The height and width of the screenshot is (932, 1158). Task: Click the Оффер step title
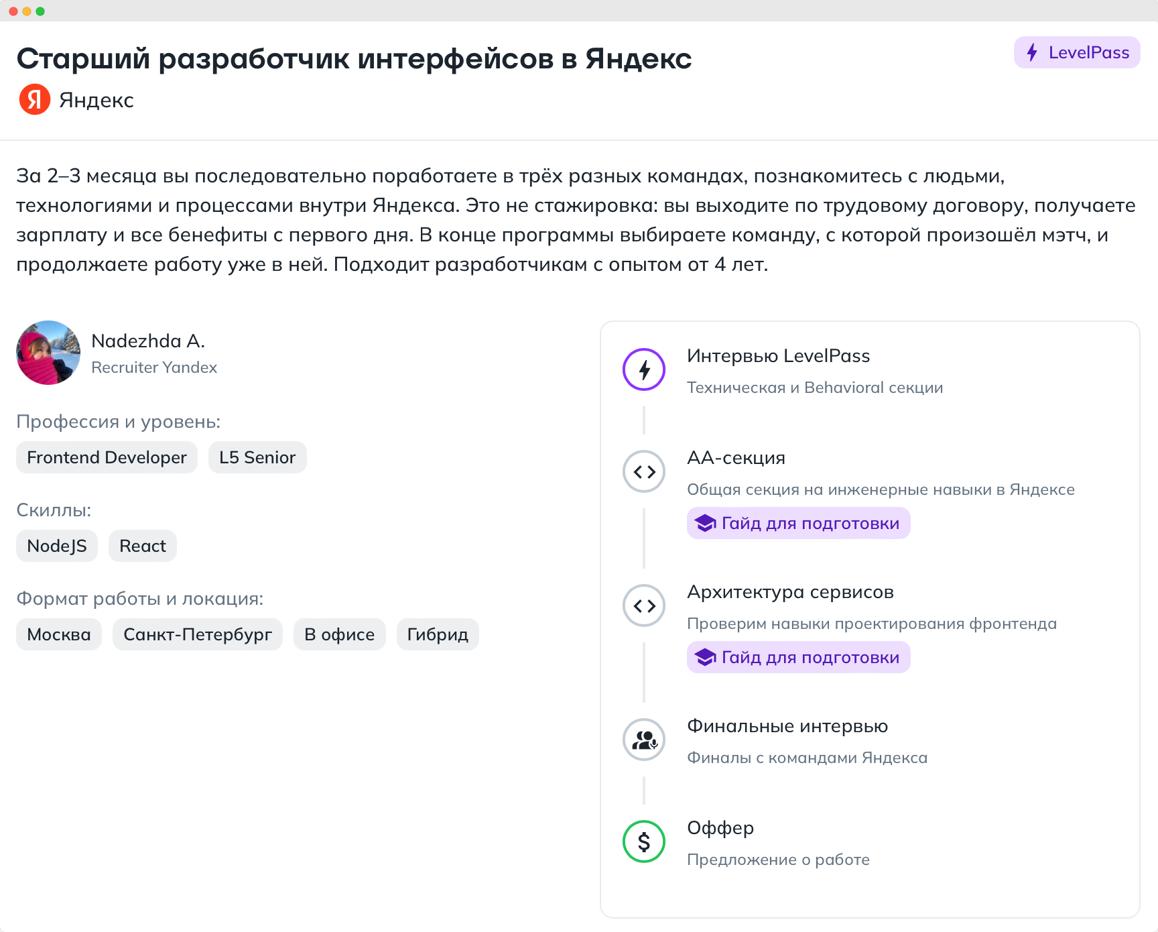point(720,828)
